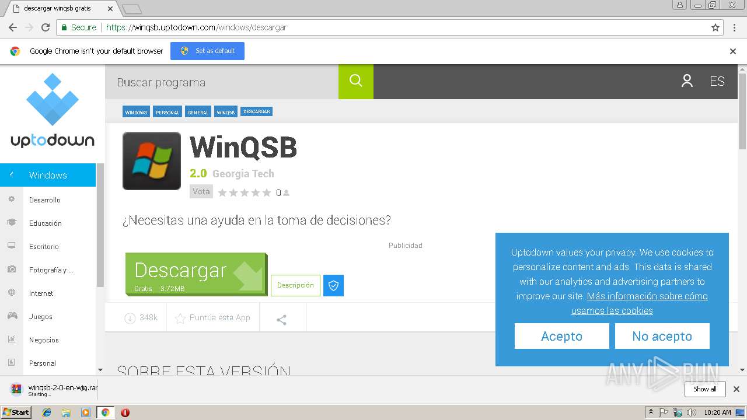Click the taskbar clock showing 10:20 AM
The height and width of the screenshot is (420, 747).
717,412
